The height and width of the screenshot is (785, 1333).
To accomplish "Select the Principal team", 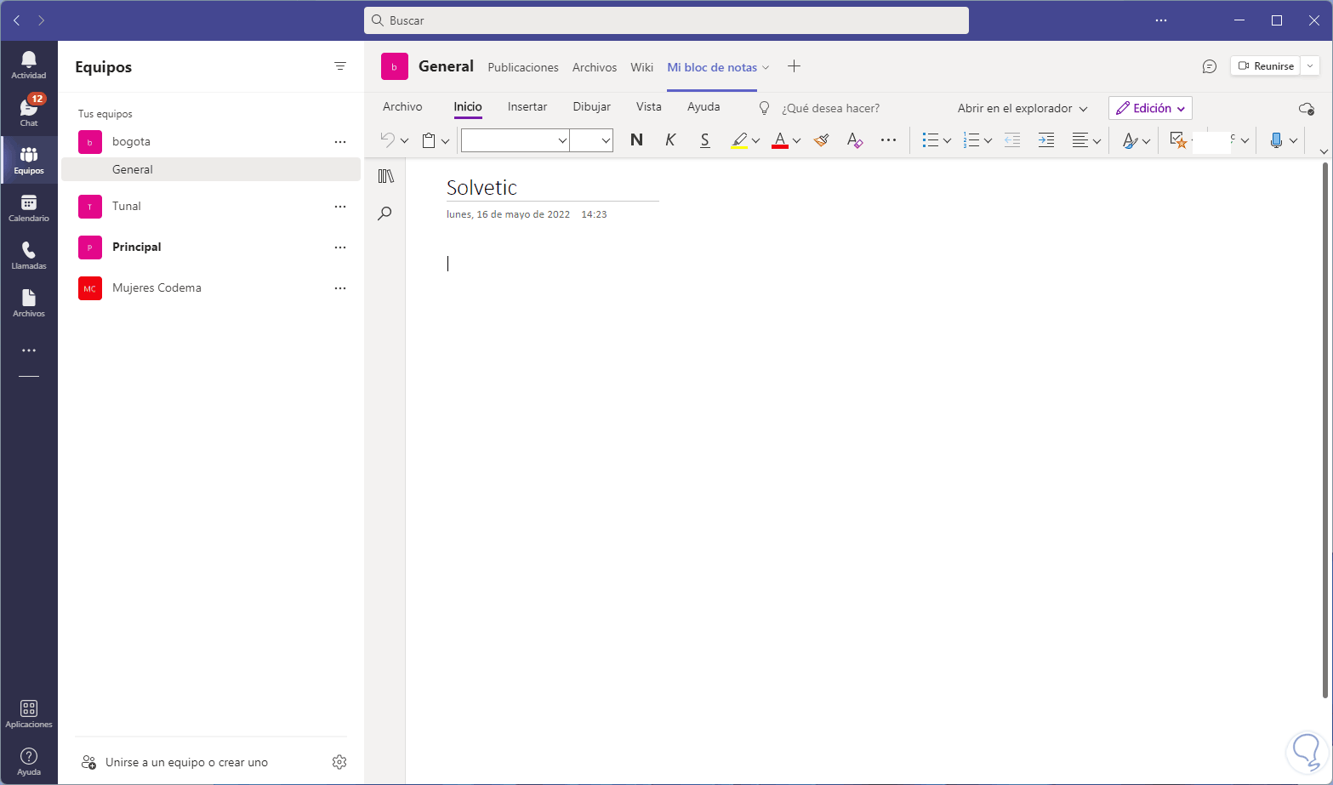I will pos(211,247).
